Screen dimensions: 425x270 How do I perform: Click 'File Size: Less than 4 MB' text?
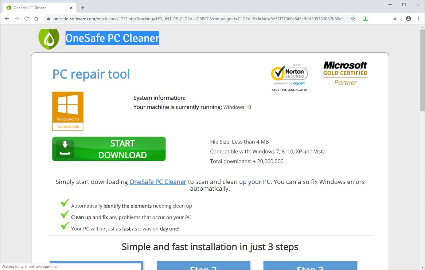(x=239, y=142)
